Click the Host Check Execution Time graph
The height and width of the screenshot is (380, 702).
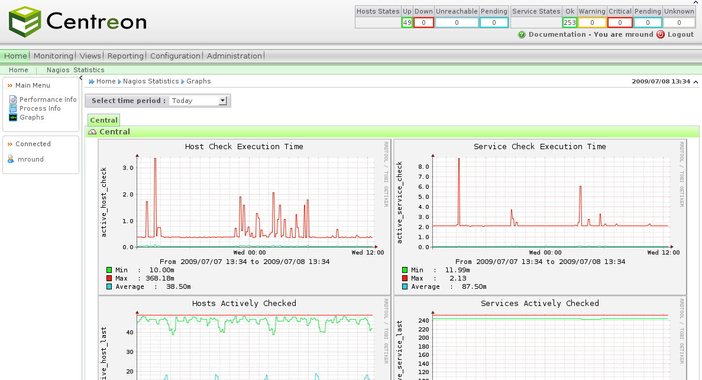[x=244, y=201]
